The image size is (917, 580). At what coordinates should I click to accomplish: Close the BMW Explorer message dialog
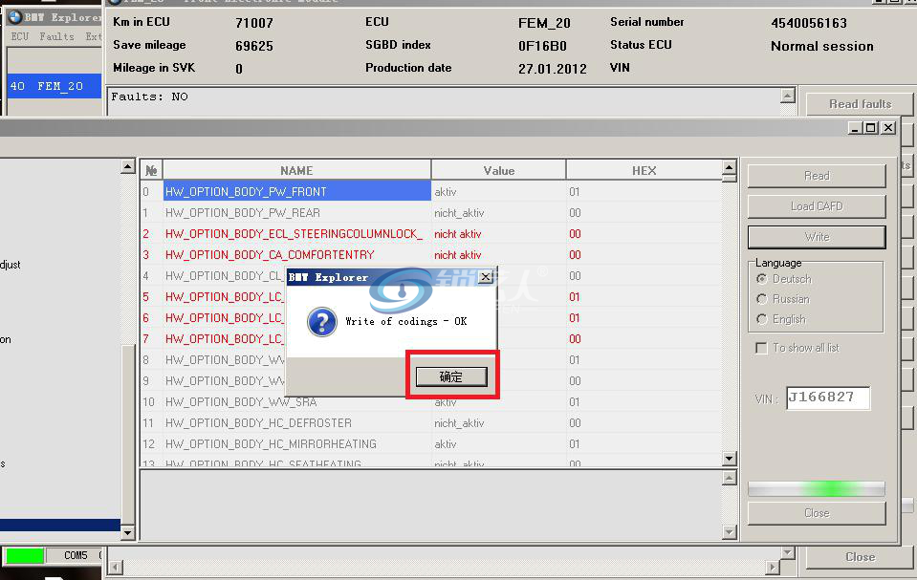pyautogui.click(x=486, y=277)
